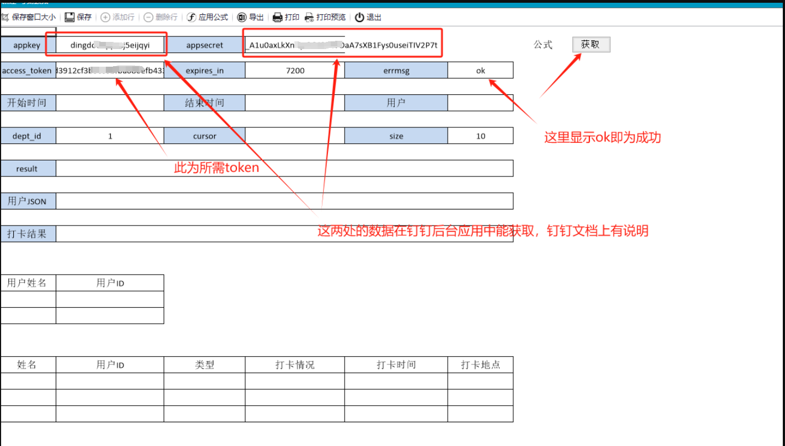This screenshot has width=785, height=446.
Task: Click the apply formula icon
Action: 191,17
